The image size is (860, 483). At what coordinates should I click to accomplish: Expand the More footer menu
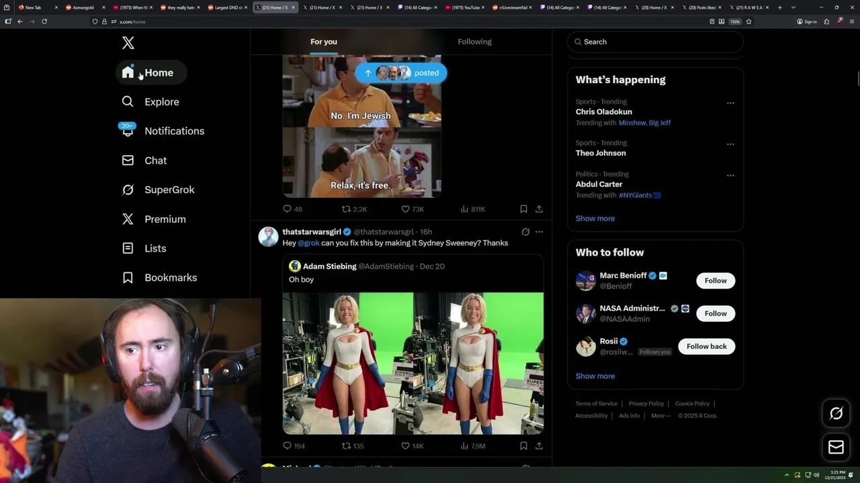660,416
